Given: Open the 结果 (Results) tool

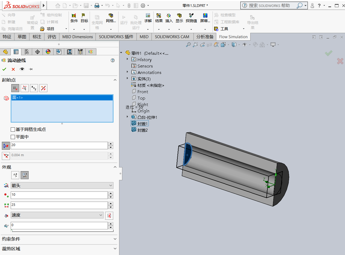Looking at the screenshot, I should pyautogui.click(x=159, y=18).
